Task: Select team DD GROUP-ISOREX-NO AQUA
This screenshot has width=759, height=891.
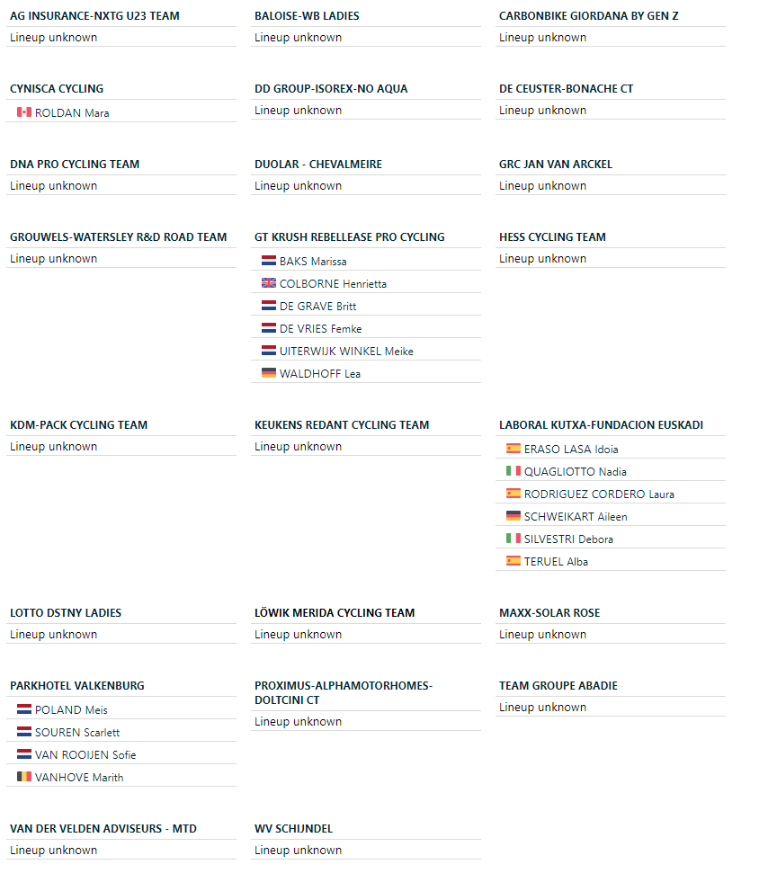Action: (331, 89)
